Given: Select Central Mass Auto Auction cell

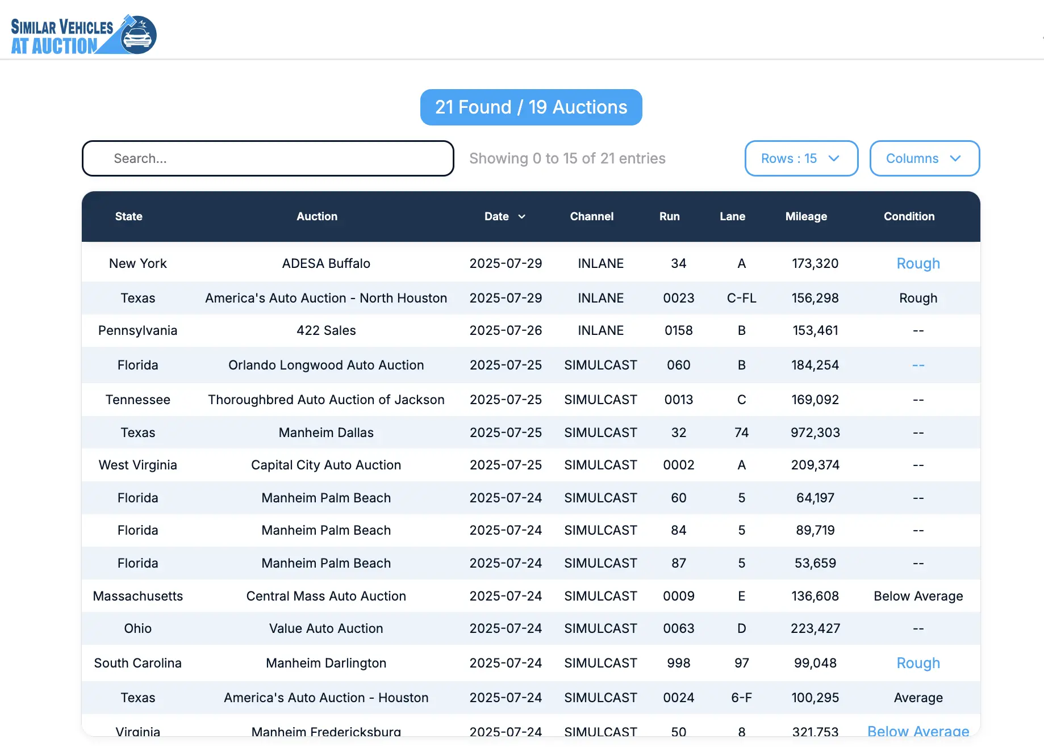Looking at the screenshot, I should coord(326,596).
